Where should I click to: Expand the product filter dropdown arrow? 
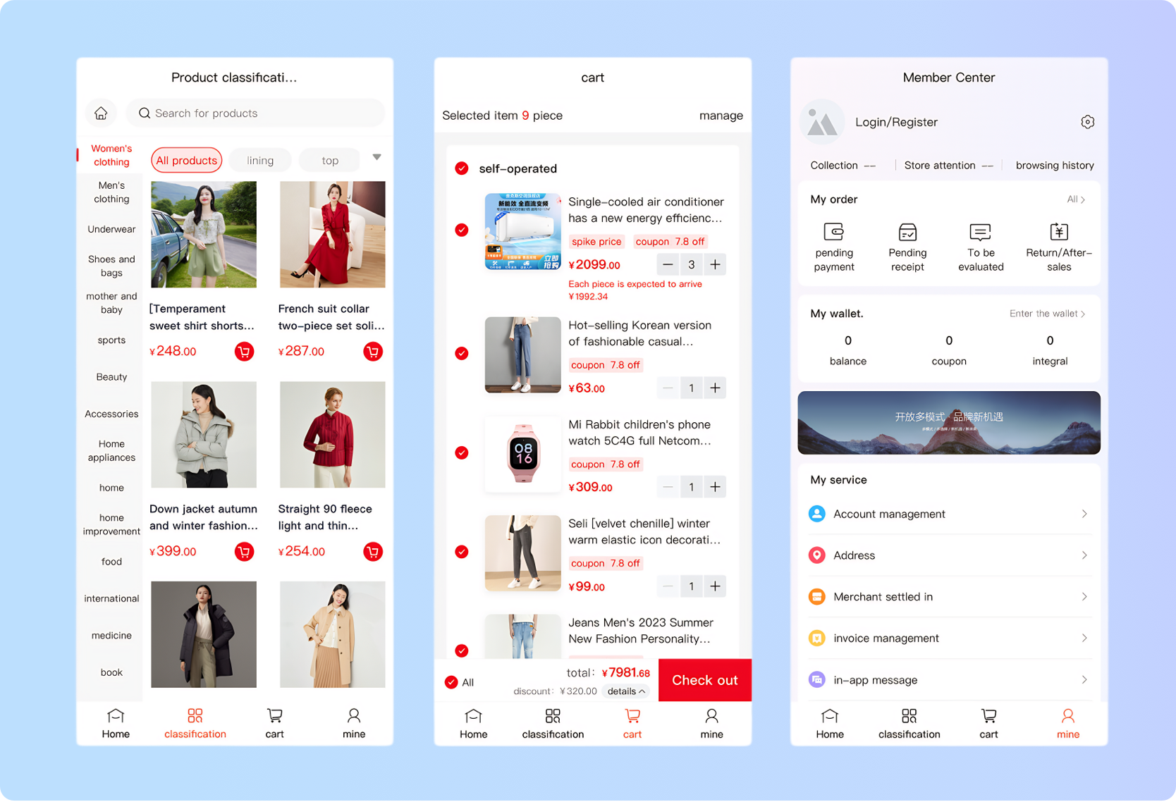pyautogui.click(x=377, y=157)
